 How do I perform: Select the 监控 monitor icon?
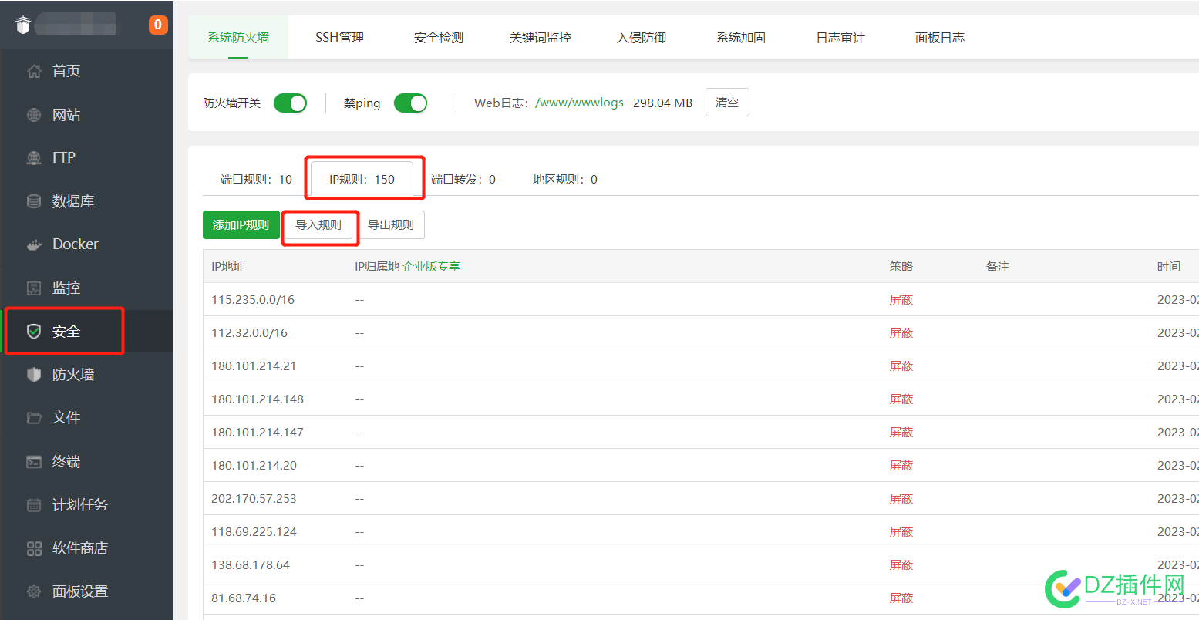[34, 288]
